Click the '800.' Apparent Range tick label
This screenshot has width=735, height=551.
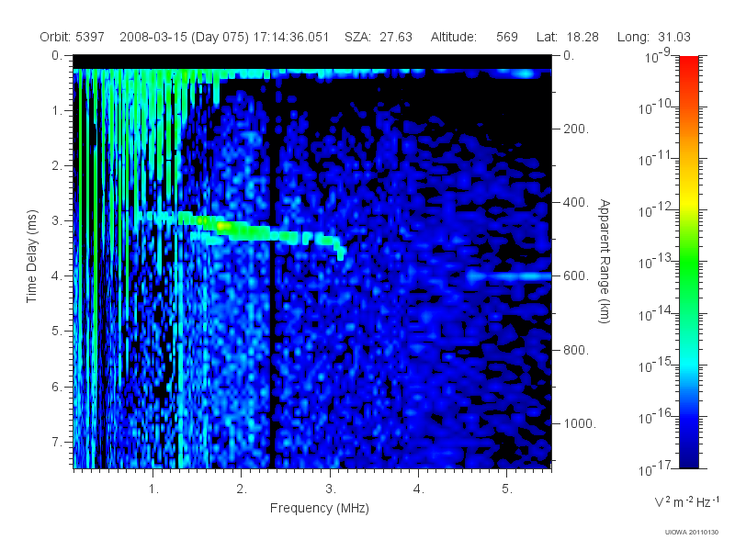(576, 350)
